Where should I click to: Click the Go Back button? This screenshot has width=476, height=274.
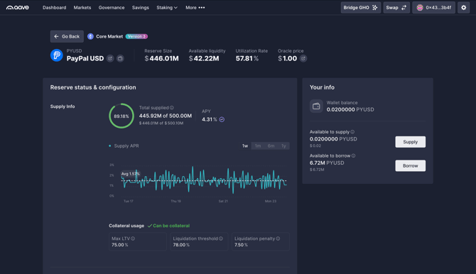coord(67,36)
